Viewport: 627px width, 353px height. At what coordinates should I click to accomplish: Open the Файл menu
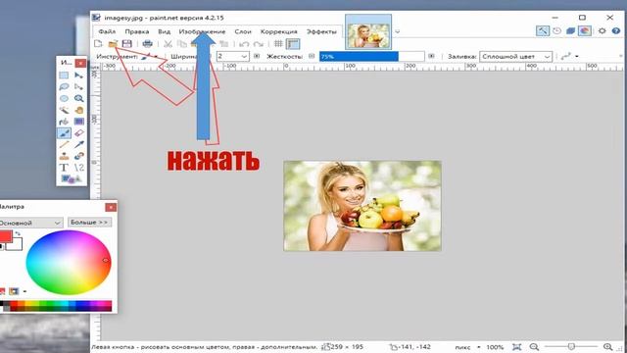107,31
